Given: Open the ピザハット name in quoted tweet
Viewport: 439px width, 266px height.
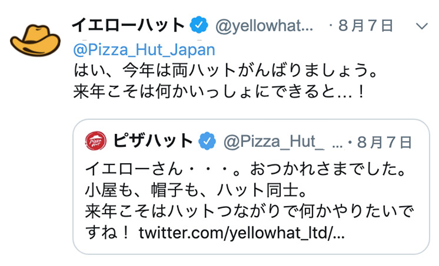Looking at the screenshot, I should (x=153, y=141).
